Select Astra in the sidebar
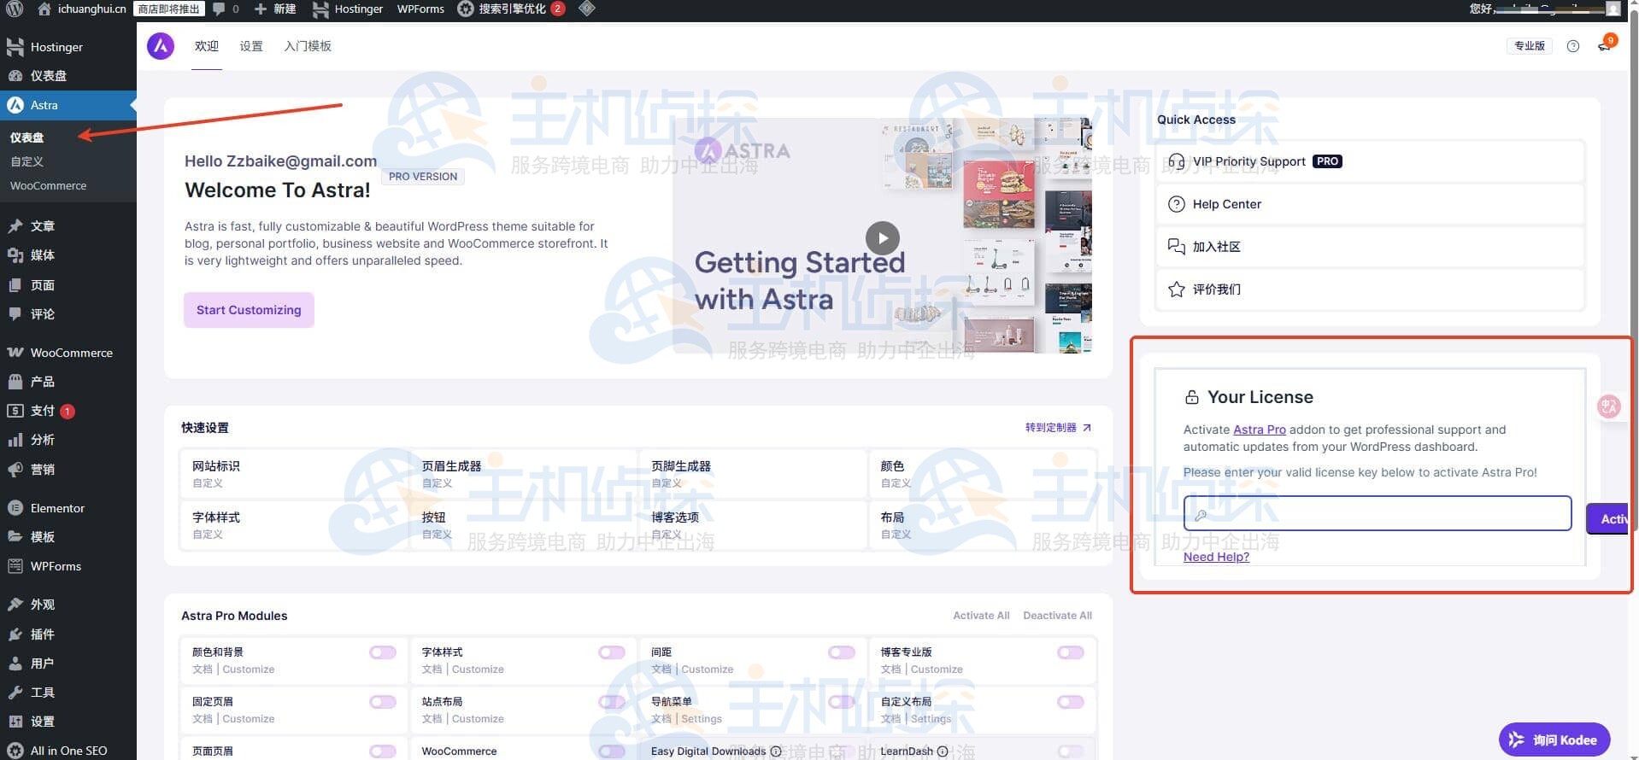The height and width of the screenshot is (760, 1639). point(68,105)
